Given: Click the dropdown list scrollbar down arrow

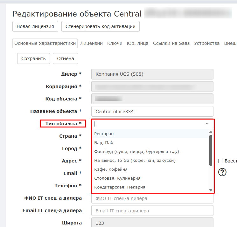Looking at the screenshot, I should point(210,190).
